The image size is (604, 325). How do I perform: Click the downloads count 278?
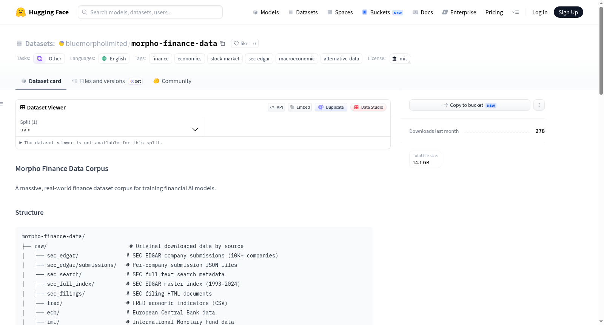(540, 131)
